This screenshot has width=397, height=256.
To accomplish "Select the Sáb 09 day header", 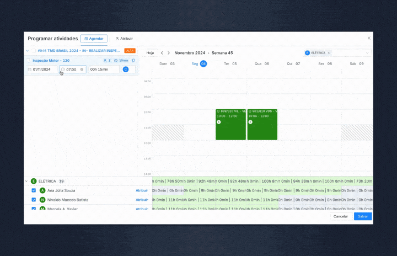I will click(357, 63).
